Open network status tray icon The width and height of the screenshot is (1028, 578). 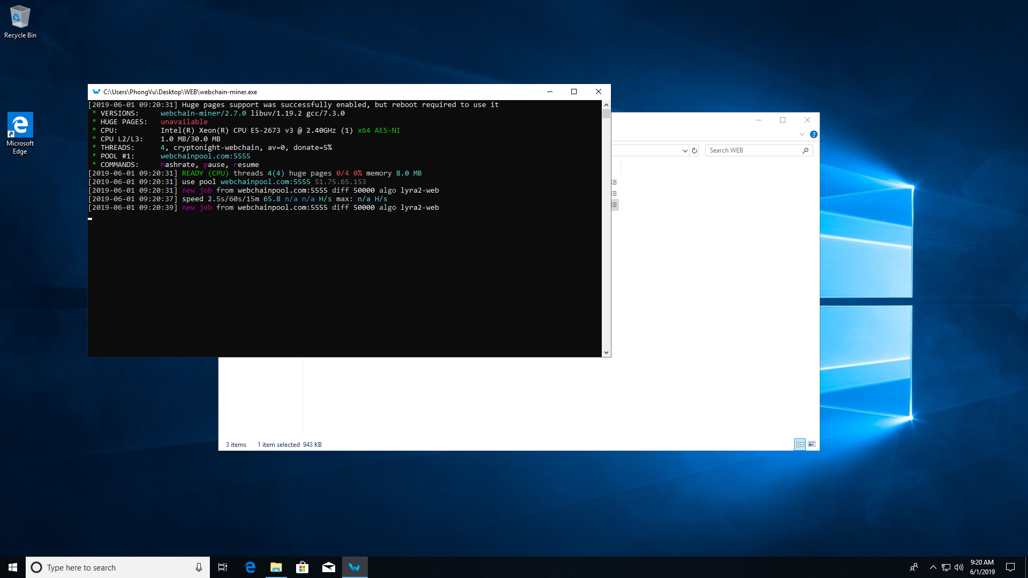coord(946,567)
